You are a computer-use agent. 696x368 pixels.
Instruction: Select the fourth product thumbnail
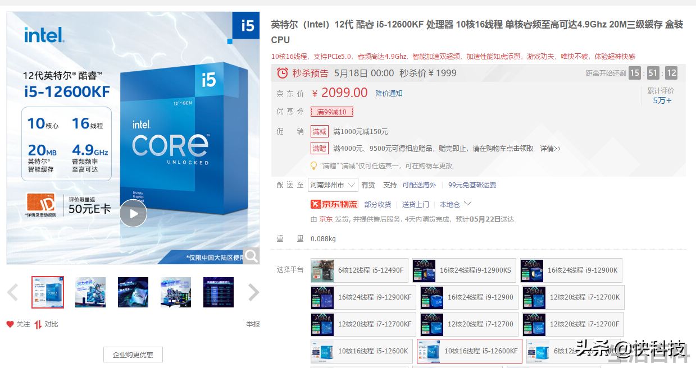tap(176, 292)
